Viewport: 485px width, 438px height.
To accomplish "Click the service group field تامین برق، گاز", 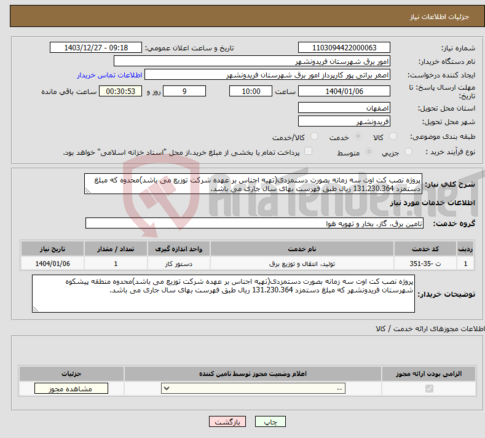I will click(254, 223).
